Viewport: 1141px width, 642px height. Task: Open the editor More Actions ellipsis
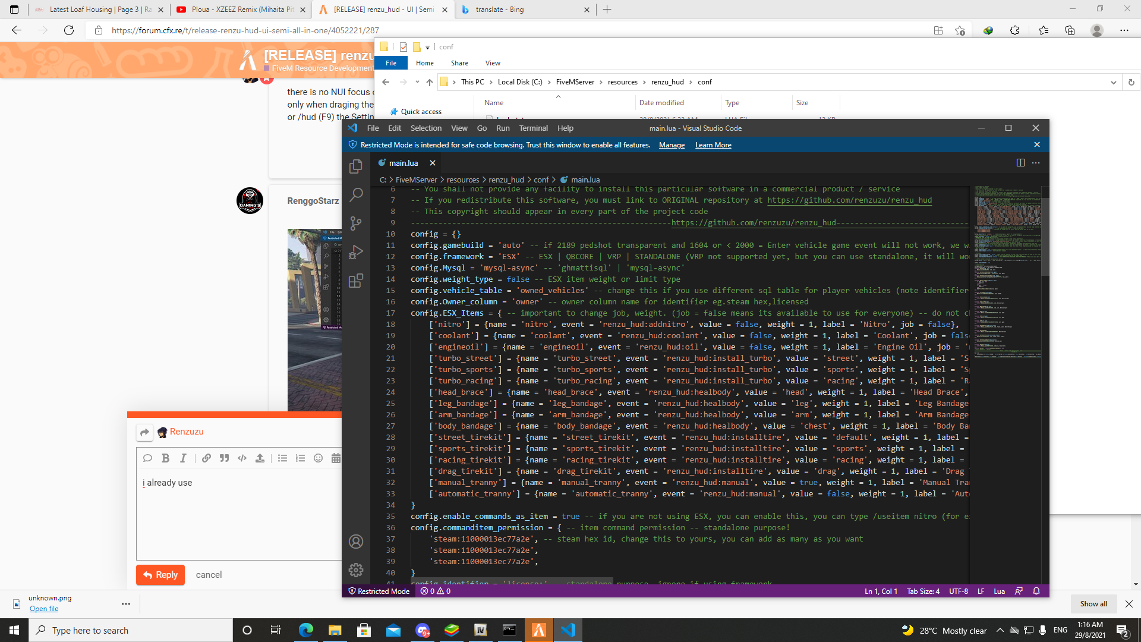pos(1036,163)
